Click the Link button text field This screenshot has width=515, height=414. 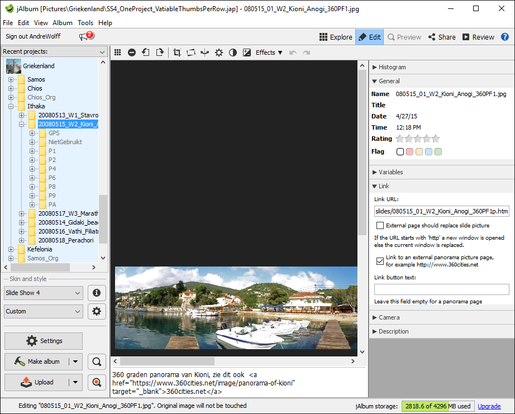[x=442, y=289]
